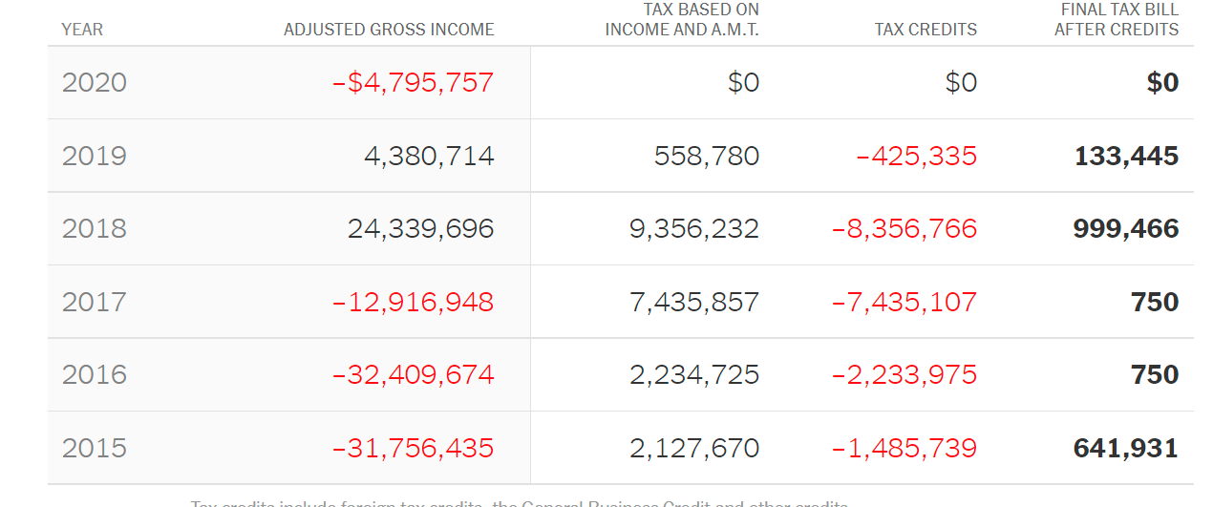The width and height of the screenshot is (1213, 507).
Task: Select the 2017 year cell
Action: click(95, 302)
